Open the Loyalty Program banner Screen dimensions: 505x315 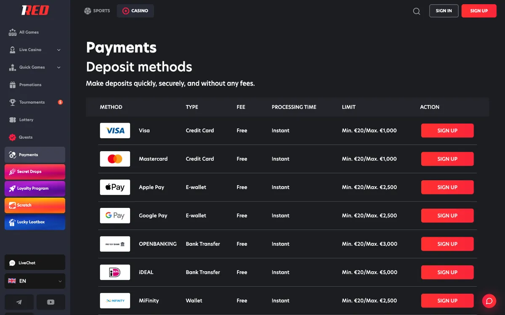(x=35, y=189)
